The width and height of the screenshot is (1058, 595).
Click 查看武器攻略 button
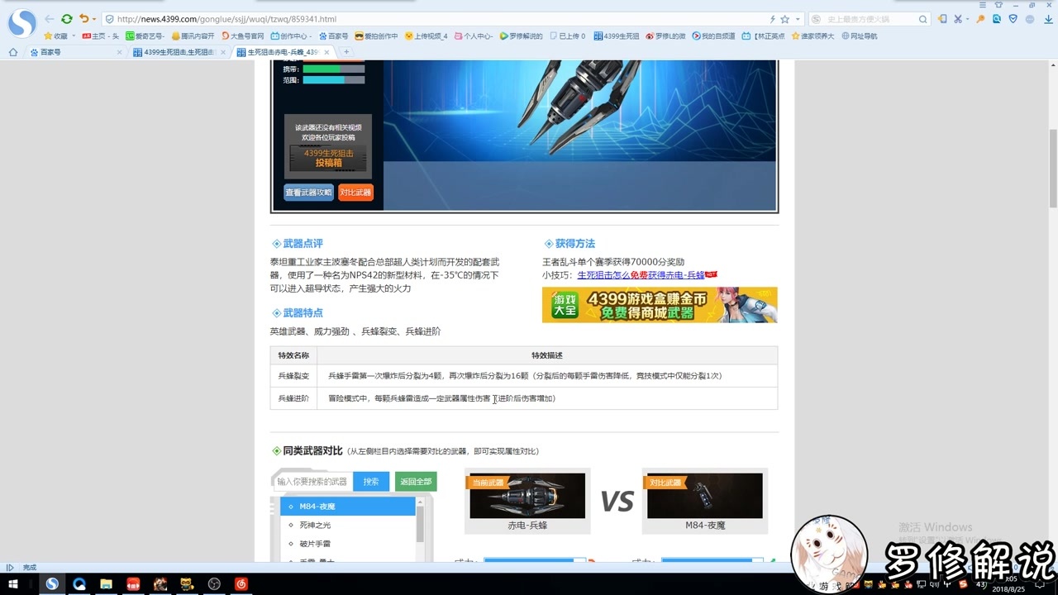point(308,193)
